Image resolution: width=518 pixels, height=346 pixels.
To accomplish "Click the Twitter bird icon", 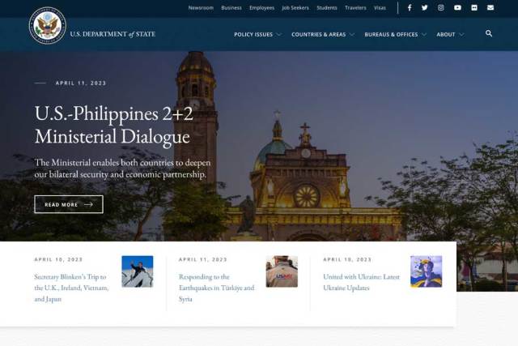I will [x=425, y=8].
